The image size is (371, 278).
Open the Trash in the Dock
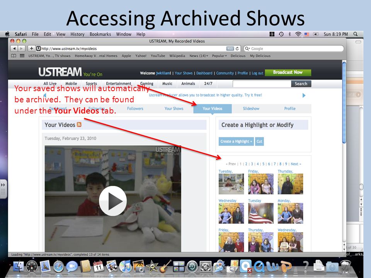click(x=345, y=266)
